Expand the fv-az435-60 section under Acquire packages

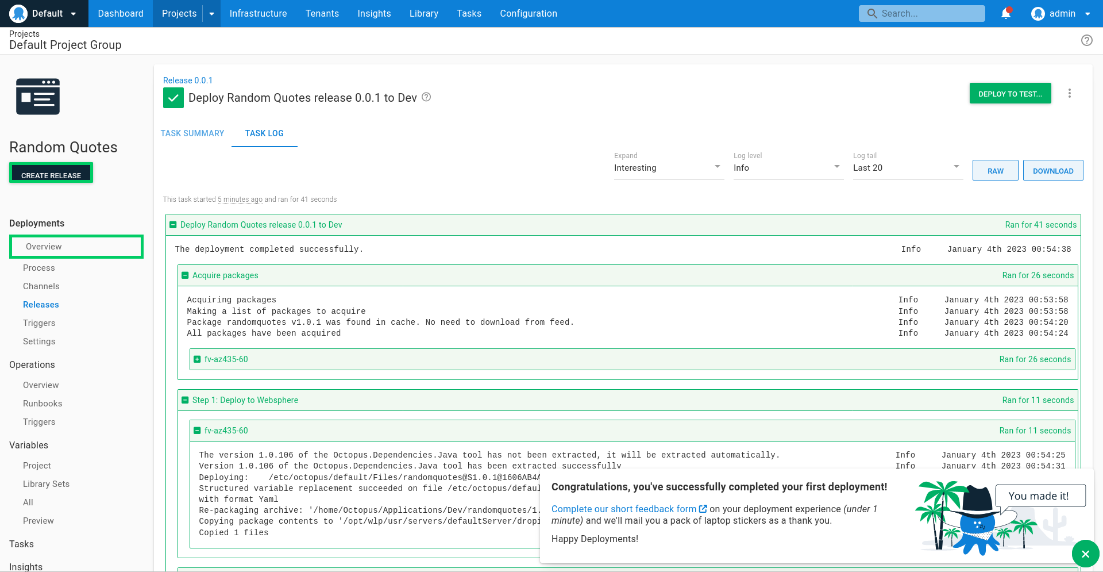[x=197, y=359]
